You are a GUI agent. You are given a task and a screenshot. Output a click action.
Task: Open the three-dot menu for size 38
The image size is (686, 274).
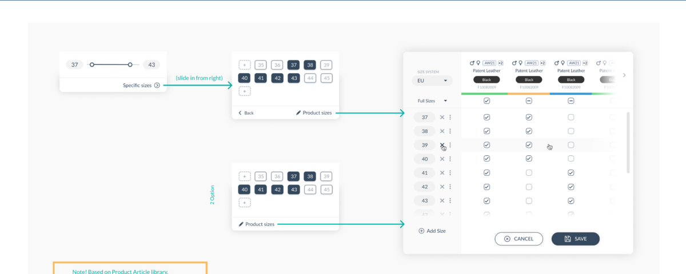[x=450, y=131]
